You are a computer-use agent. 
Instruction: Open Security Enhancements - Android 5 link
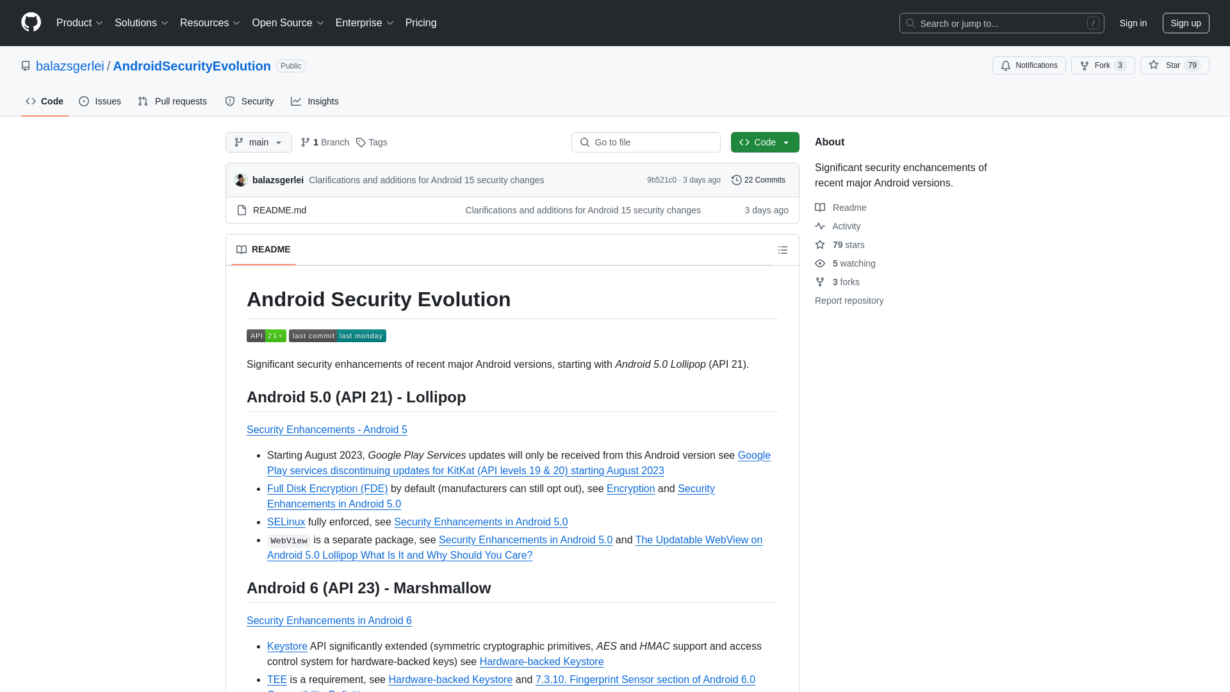(x=327, y=430)
